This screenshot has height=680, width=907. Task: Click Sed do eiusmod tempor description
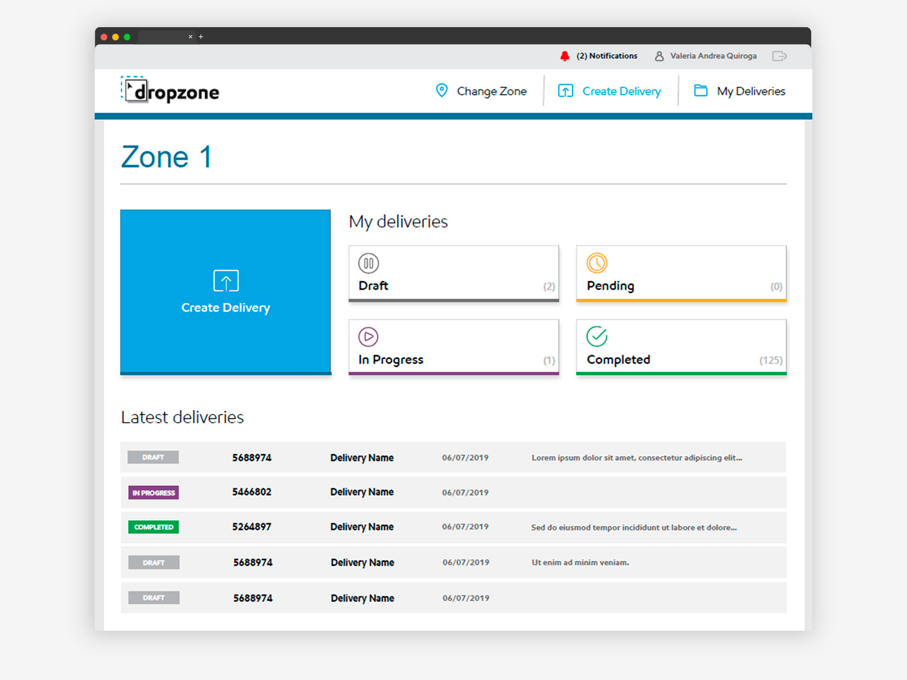pyautogui.click(x=634, y=528)
